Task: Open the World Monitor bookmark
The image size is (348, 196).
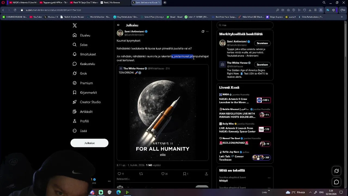Action: coord(98,17)
